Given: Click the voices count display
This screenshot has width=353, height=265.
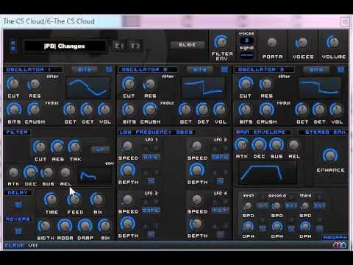Looking at the screenshot, I should (x=246, y=40).
